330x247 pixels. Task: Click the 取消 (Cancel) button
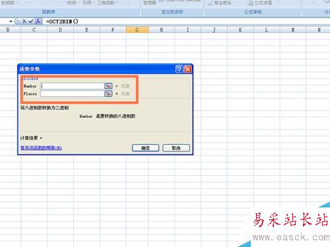pyautogui.click(x=176, y=148)
